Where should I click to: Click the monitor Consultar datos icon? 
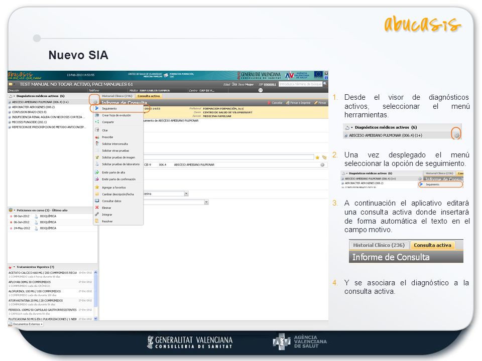click(x=97, y=201)
